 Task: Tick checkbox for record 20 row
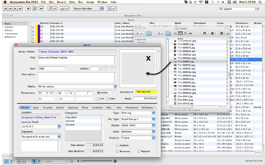[33, 27]
